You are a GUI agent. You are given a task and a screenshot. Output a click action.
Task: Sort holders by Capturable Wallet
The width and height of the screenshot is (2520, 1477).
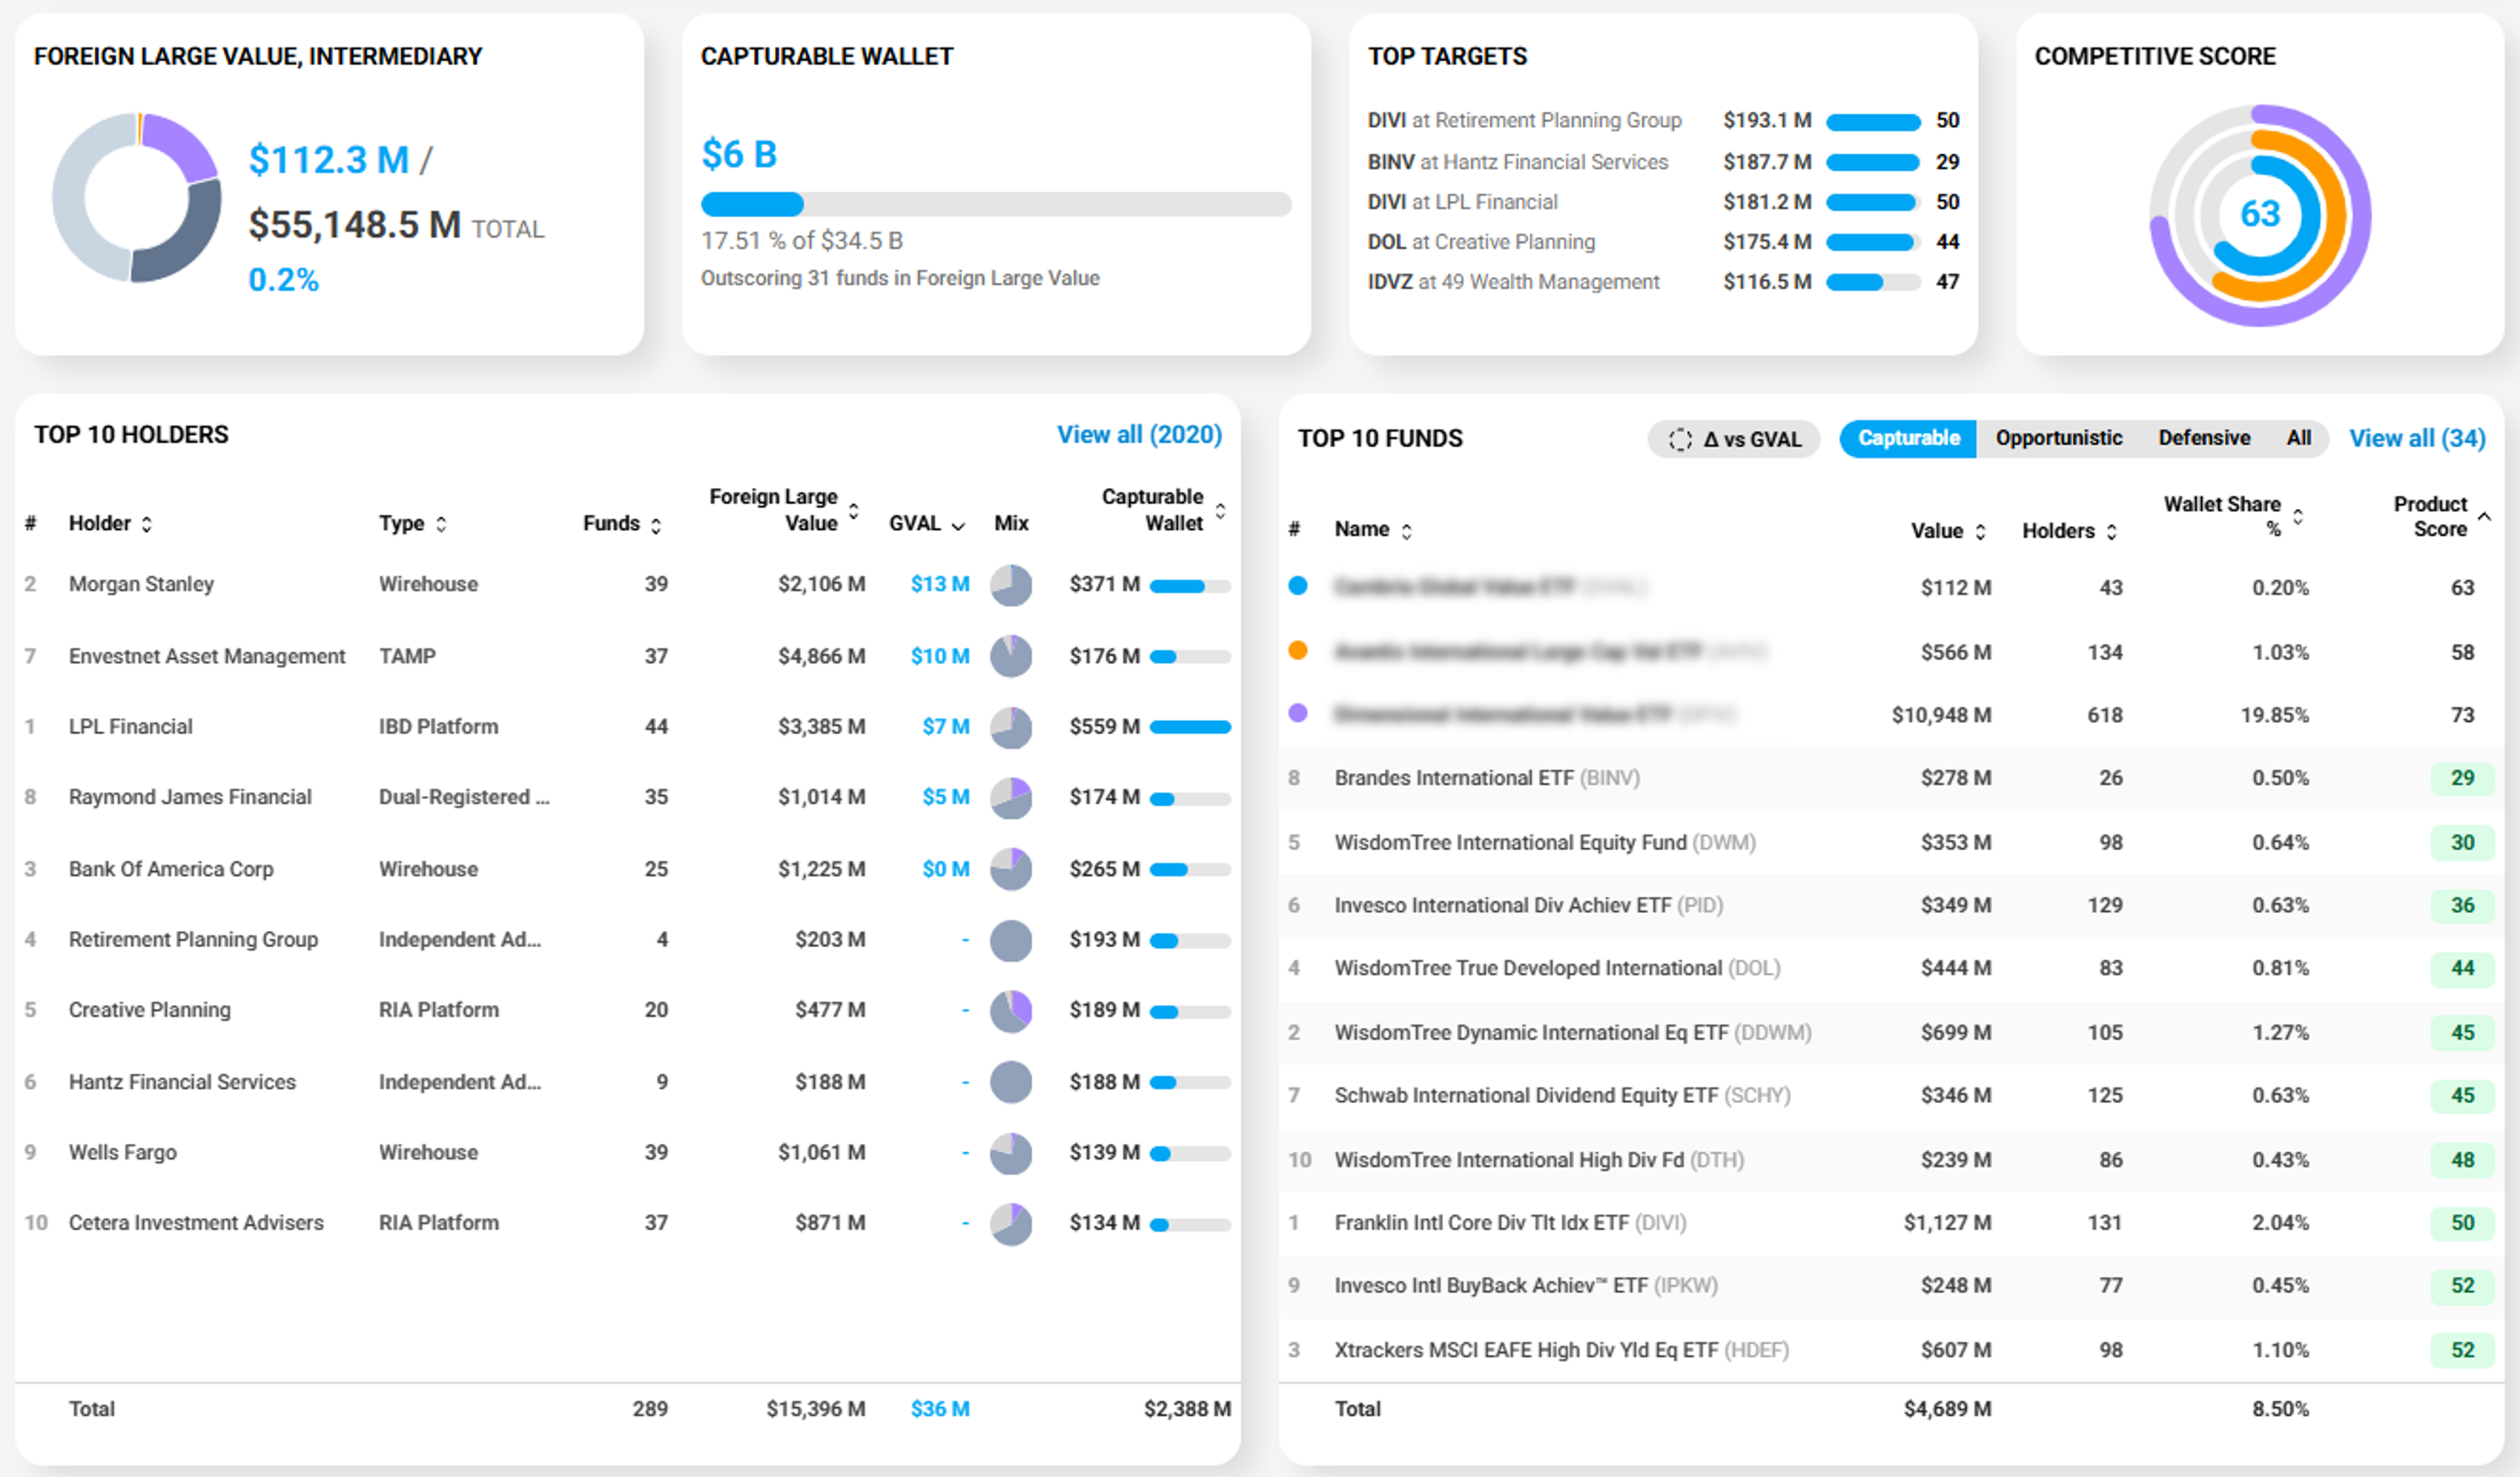tap(1220, 511)
